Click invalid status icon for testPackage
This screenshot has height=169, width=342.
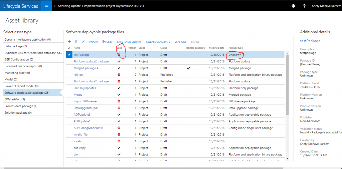coord(119,55)
